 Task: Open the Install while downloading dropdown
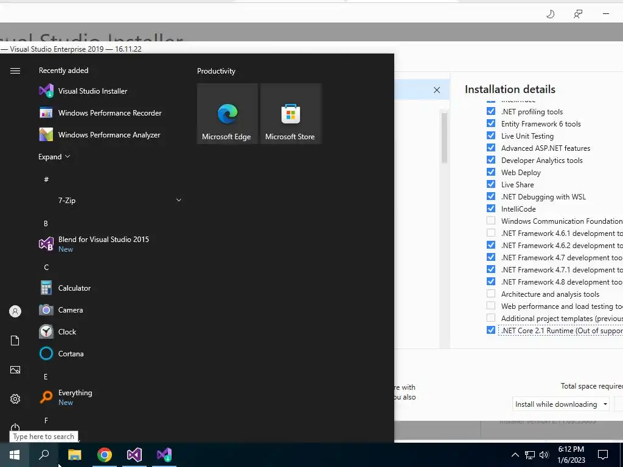tap(560, 404)
